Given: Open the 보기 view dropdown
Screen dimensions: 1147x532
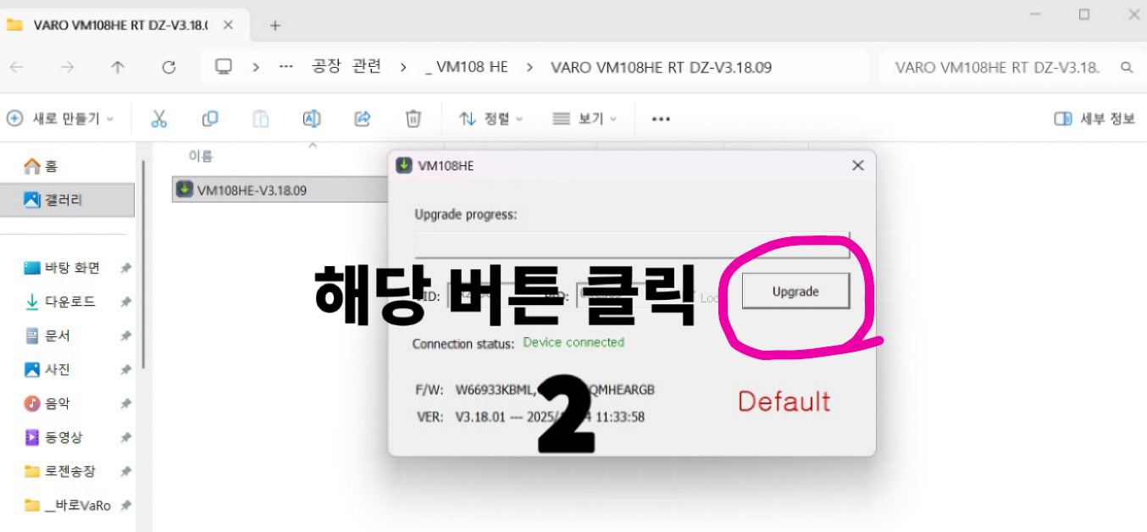Looking at the screenshot, I should [x=585, y=119].
